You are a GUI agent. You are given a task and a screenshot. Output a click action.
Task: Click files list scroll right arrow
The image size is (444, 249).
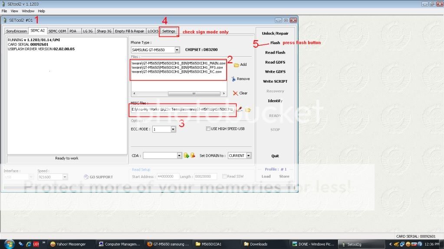(224, 94)
